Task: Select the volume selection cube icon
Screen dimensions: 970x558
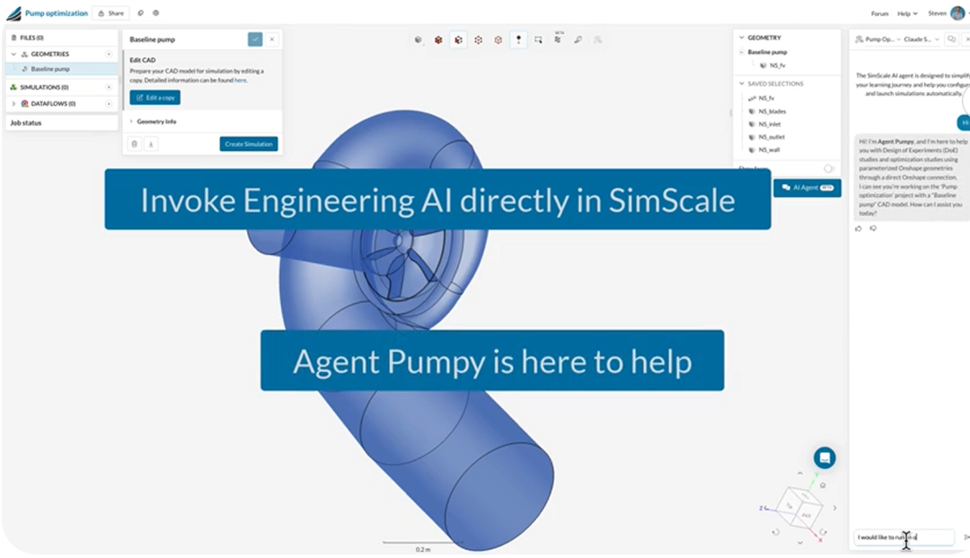Action: [438, 40]
